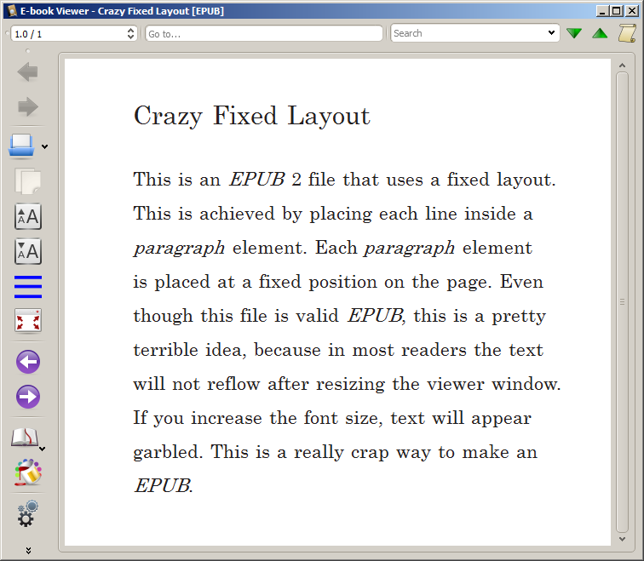644x561 pixels.
Task: Increase the font size
Action: [x=28, y=216]
